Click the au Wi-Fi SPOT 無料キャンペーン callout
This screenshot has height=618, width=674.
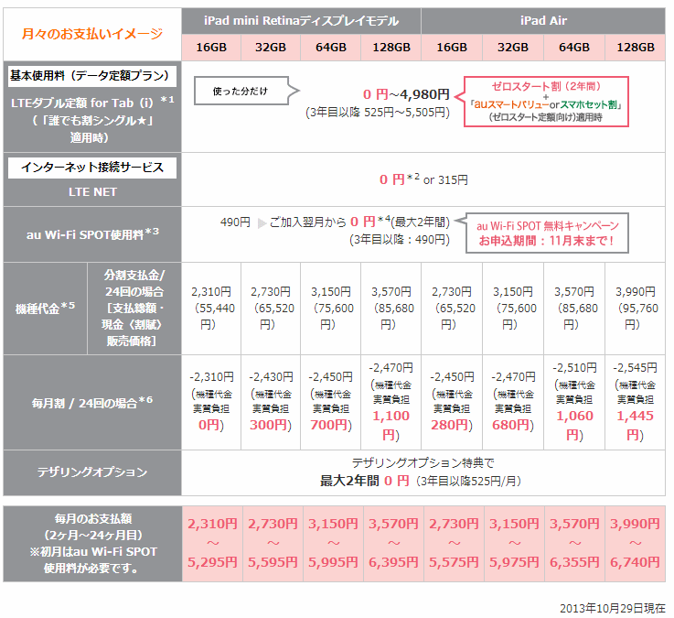tap(548, 232)
